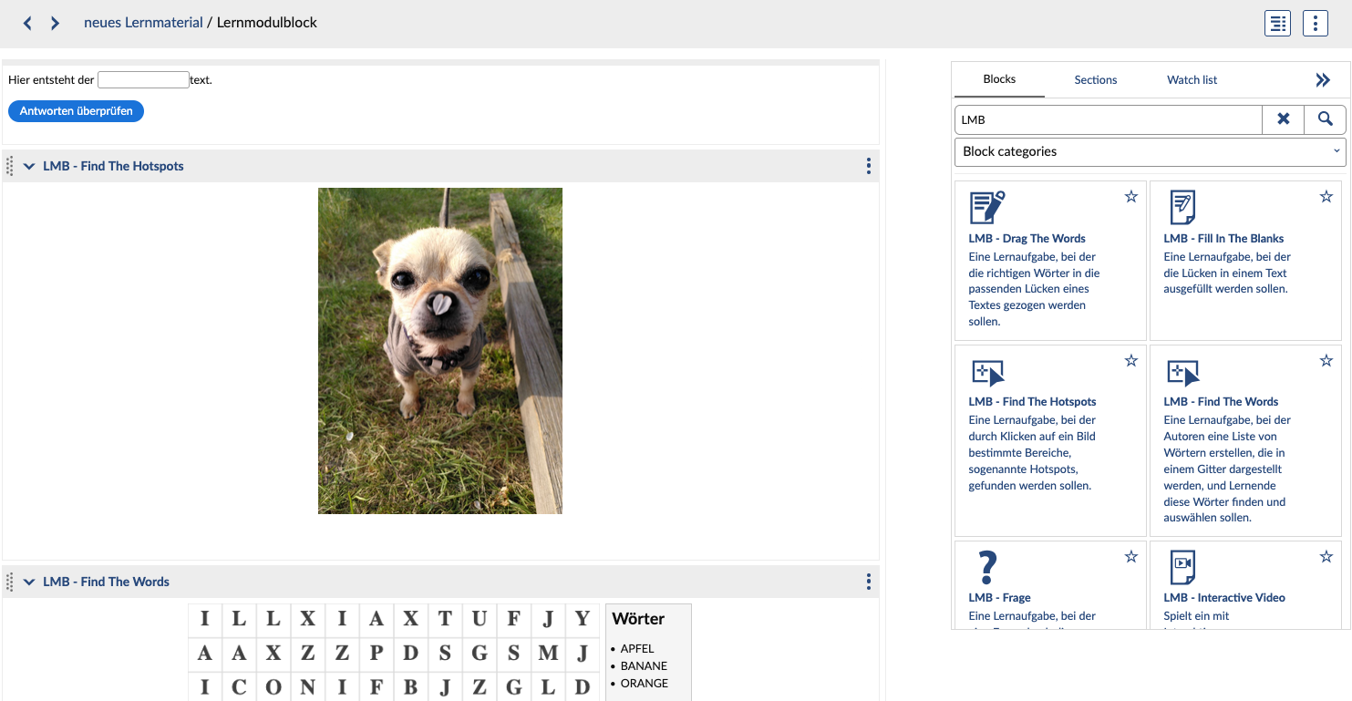Screen dimensions: 1352x701
Task: Click the Fill In The Blanks block icon
Action: (x=1182, y=208)
